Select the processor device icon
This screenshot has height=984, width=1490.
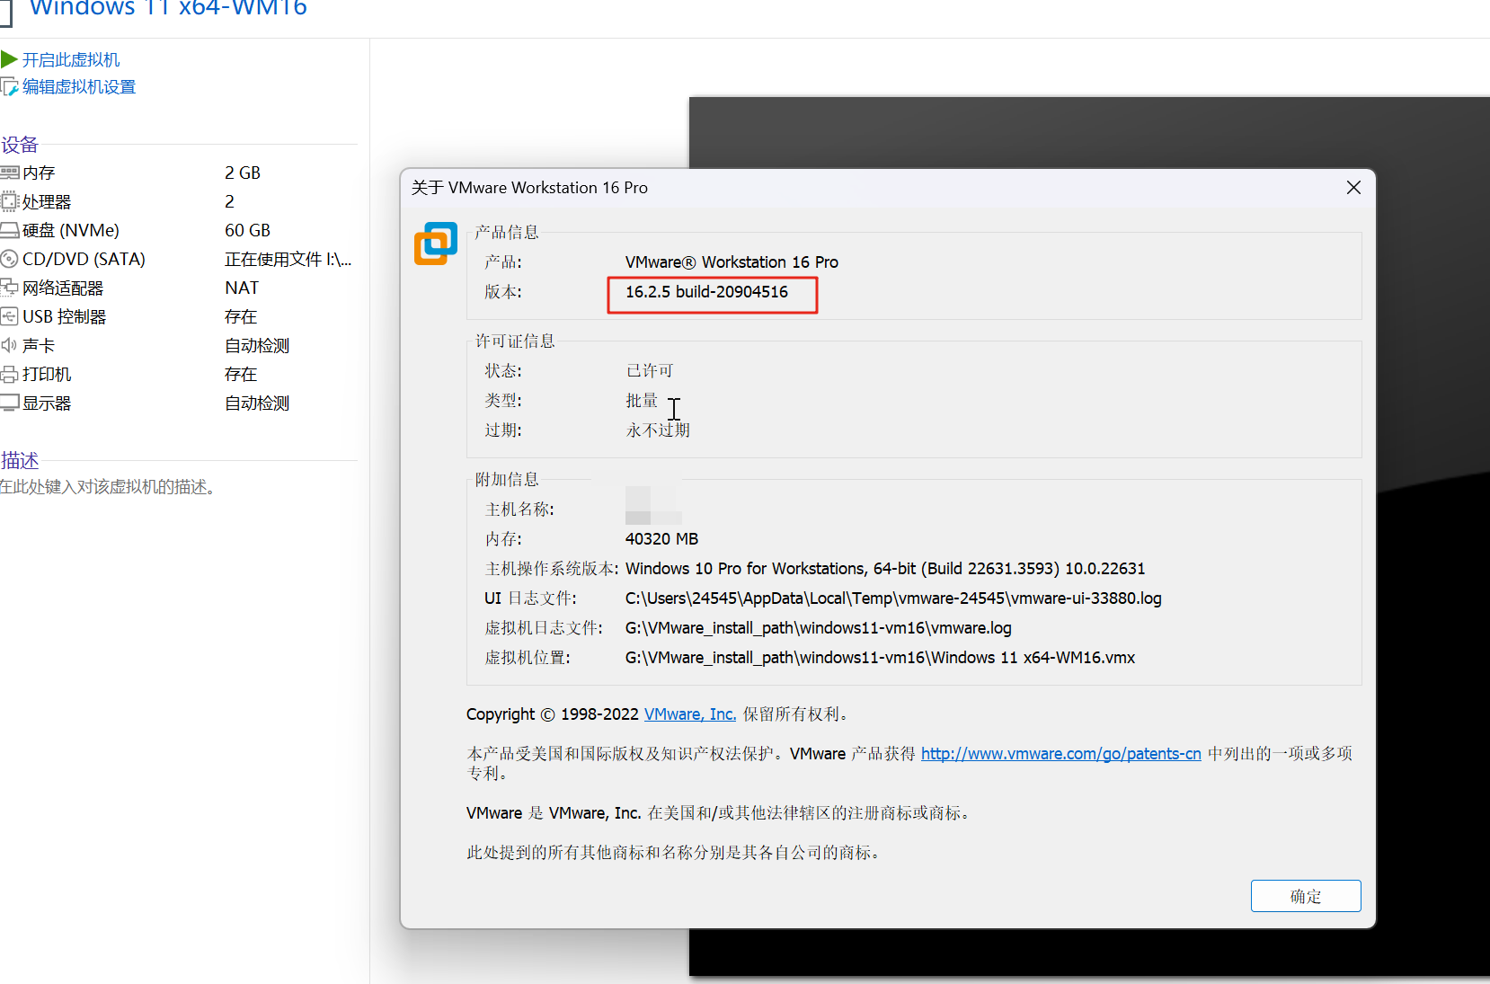tap(10, 201)
